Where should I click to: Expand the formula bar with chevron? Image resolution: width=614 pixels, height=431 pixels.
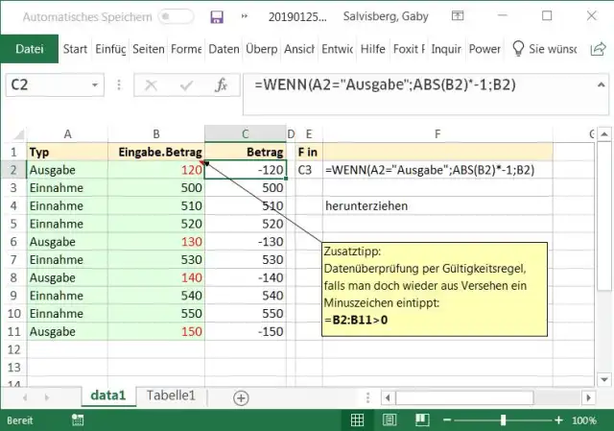(x=602, y=84)
